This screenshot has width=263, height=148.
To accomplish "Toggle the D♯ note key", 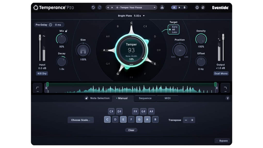I will (119, 111).
